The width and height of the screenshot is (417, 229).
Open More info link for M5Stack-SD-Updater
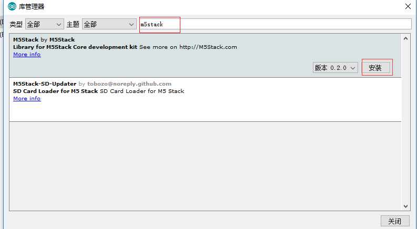(27, 99)
